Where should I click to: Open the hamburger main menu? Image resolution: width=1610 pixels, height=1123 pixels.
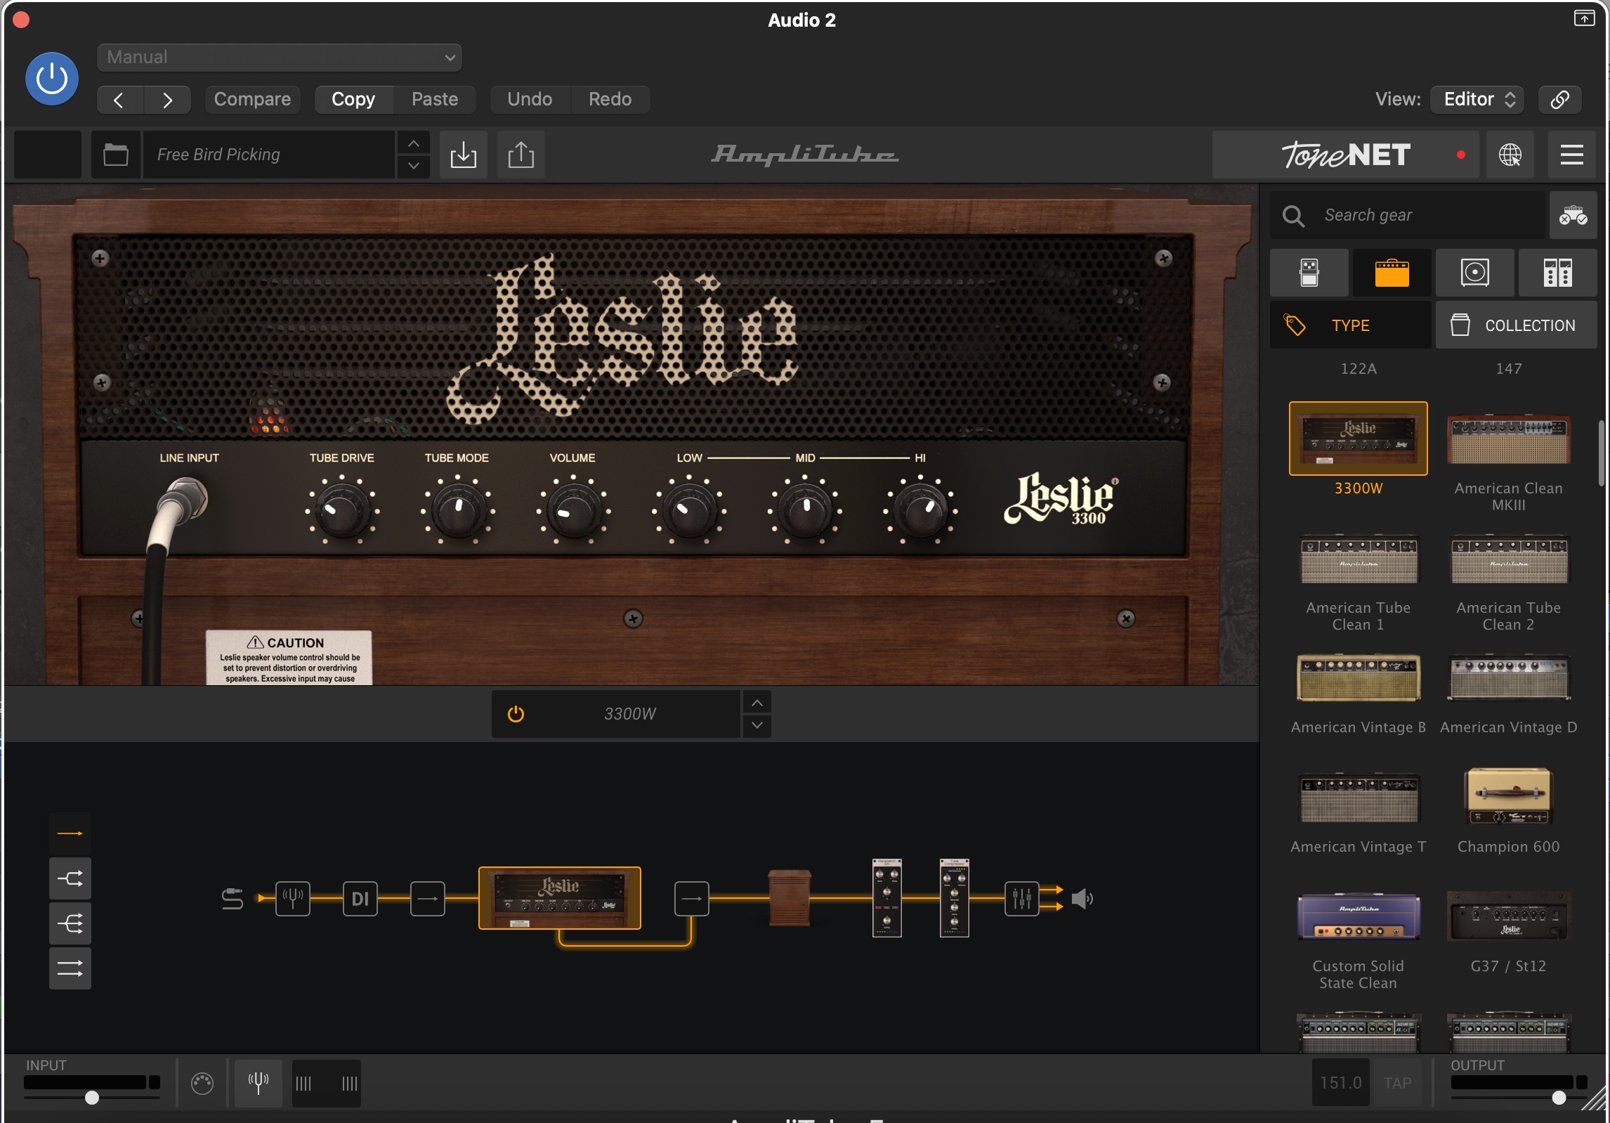[x=1571, y=155]
